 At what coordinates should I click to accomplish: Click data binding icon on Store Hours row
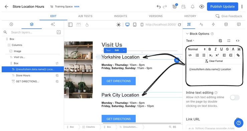click(57, 75)
